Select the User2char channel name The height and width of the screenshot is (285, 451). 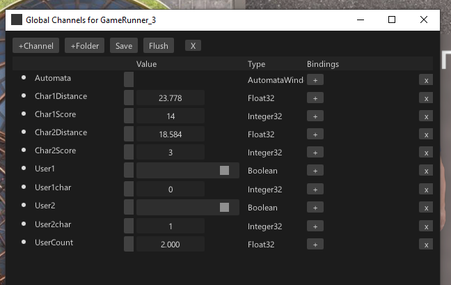pyautogui.click(x=53, y=224)
